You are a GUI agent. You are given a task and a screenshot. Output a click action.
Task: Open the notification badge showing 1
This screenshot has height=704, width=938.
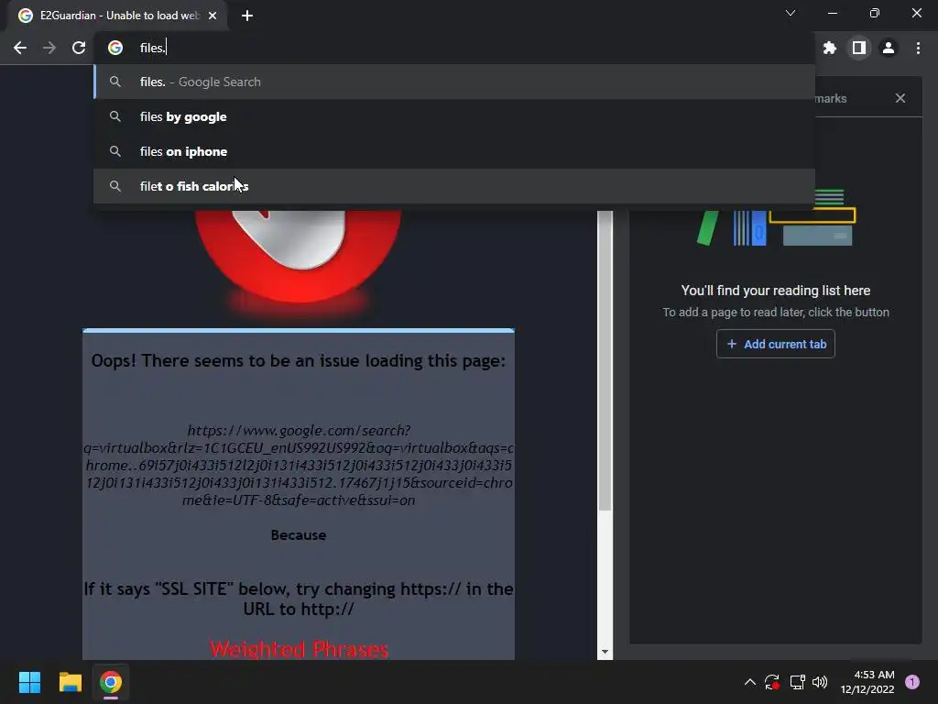click(x=912, y=682)
